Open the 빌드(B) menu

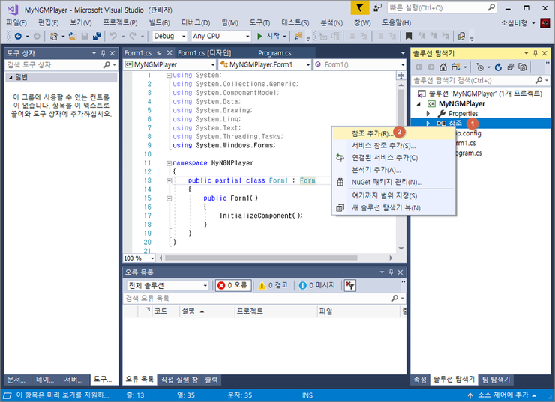tap(159, 23)
